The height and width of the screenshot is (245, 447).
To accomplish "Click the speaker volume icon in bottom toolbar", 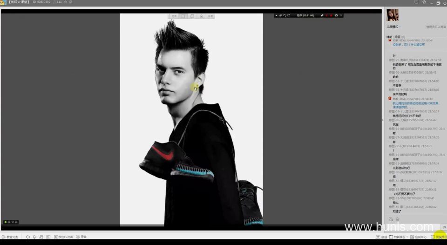I will point(27,237).
